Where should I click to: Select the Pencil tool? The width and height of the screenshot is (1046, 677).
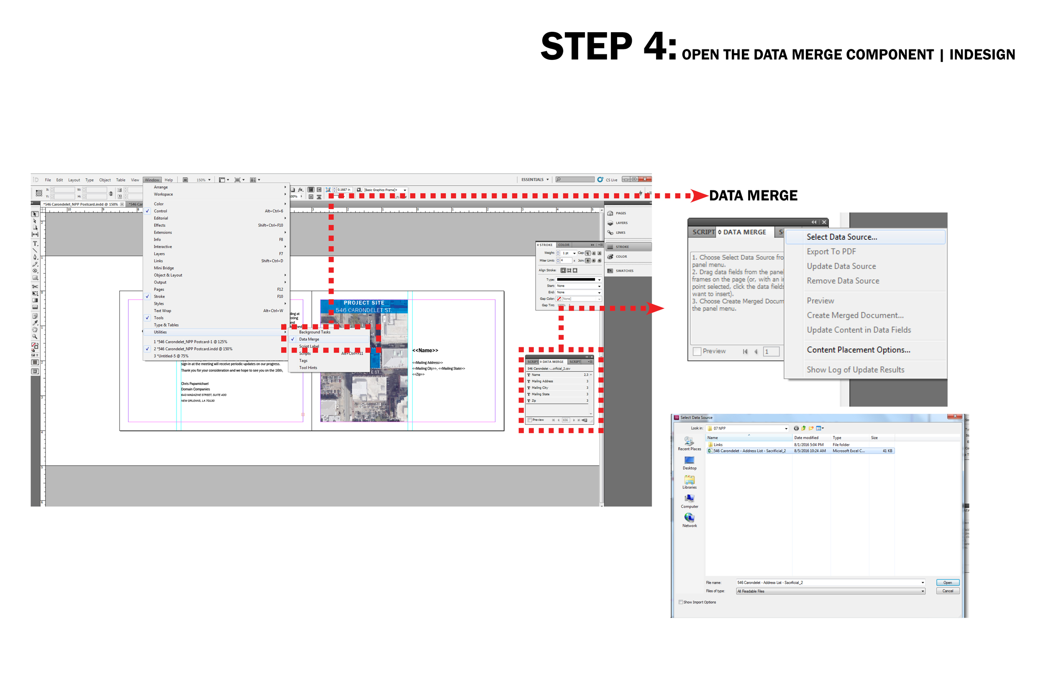(35, 264)
